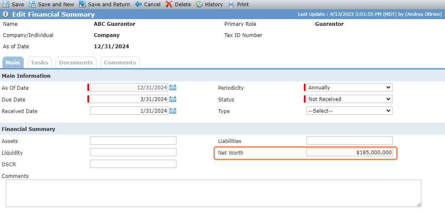This screenshot has height=217, width=445.
Task: Click the Save and Return icon
Action: (x=82, y=4)
